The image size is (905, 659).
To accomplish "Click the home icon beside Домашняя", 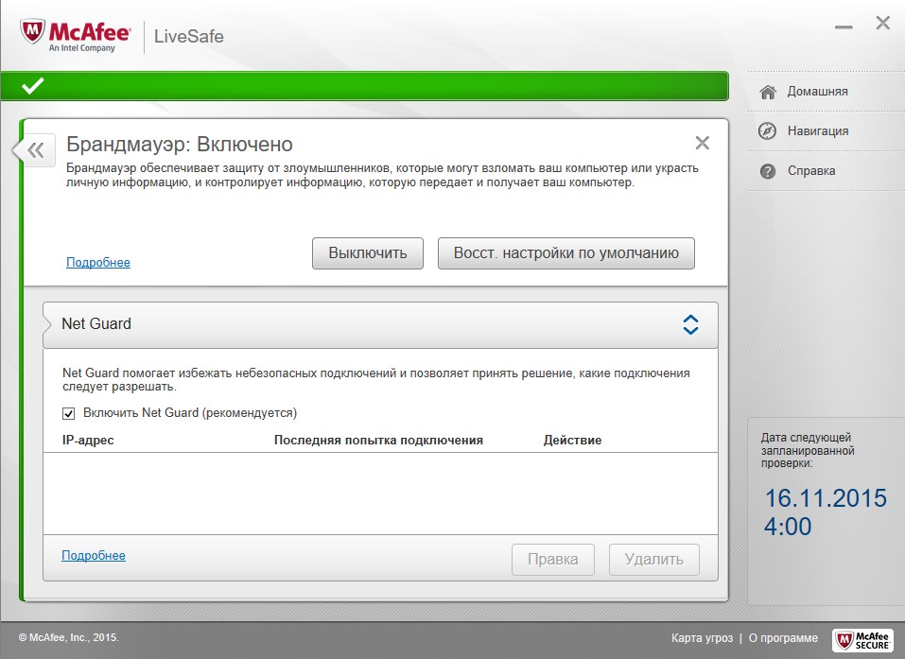I will [x=768, y=92].
